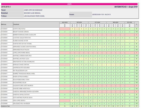Mark AGO 2018 attendance for SALDIVAR FLORES JAFET MAURICIO
The image size is (141, 109).
[65, 86]
